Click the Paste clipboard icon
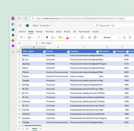The height and width of the screenshot is (131, 134). pyautogui.click(x=29, y=38)
